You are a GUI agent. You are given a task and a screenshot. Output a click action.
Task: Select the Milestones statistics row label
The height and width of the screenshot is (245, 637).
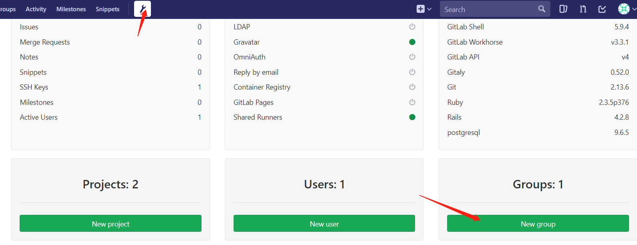[x=37, y=102]
